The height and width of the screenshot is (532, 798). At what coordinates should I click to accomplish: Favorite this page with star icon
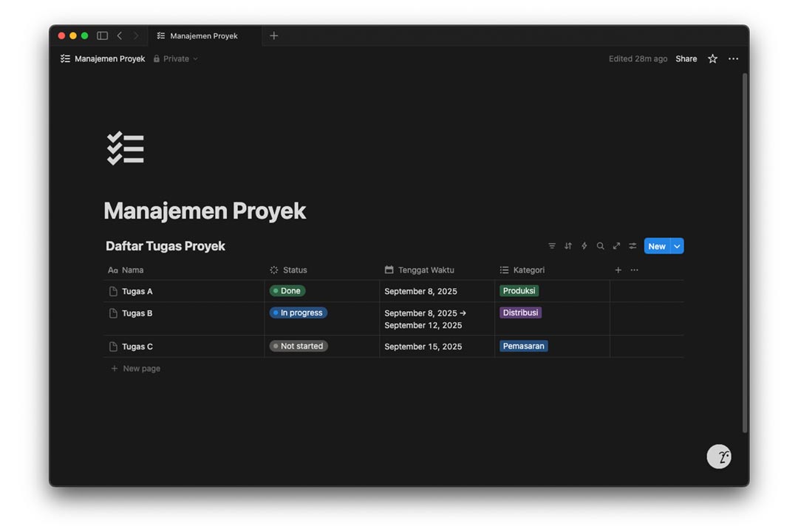click(x=712, y=58)
